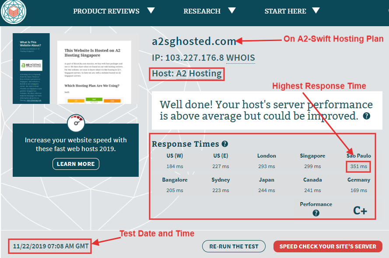Viewport: 389px width, 258px height.
Task: Expand the Research dropdown arrow
Action: (232, 10)
